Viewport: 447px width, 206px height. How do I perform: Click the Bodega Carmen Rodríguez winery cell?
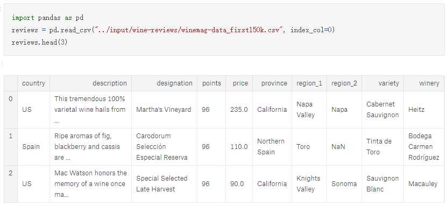[424, 146]
